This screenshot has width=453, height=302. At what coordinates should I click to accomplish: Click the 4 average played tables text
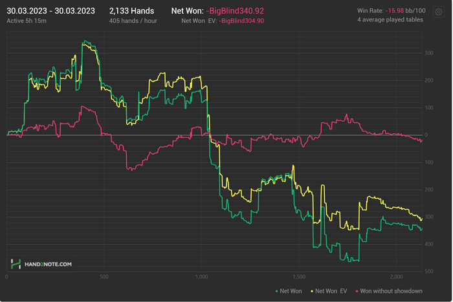390,19
